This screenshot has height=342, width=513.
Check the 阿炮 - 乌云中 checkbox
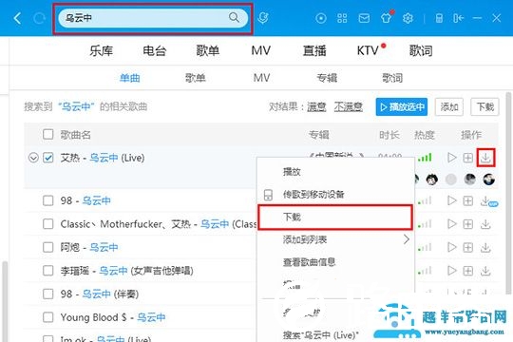pos(48,247)
